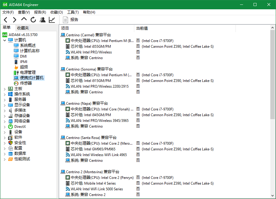Expand the 显示设备 tree node
This screenshot has height=199, width=276.
point(4,105)
